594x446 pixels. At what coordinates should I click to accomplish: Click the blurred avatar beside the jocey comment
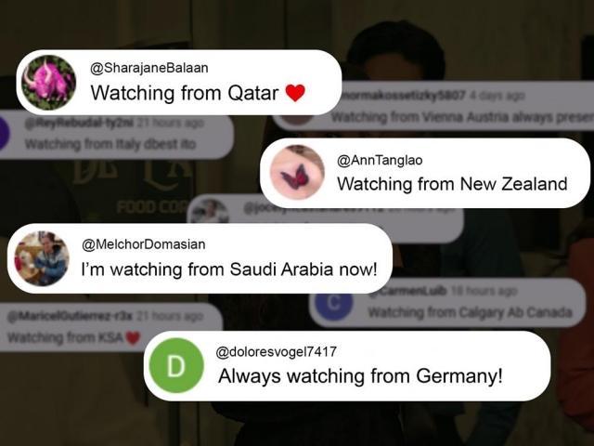point(209,211)
